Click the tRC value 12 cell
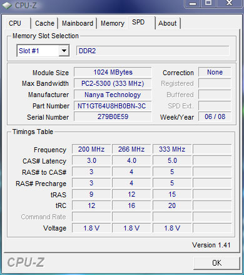Image resolution: width=244 pixels, height=275 pixels. tap(91, 205)
